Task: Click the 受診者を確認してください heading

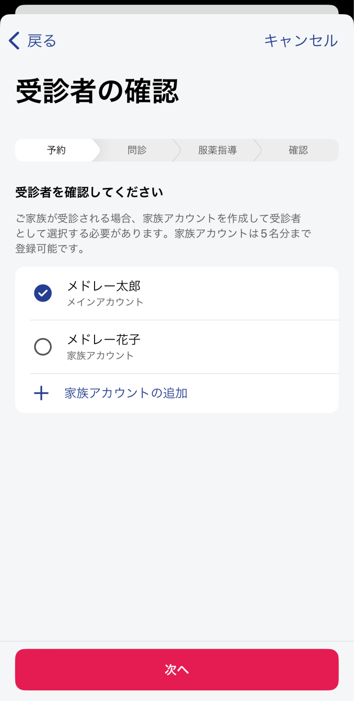Action: (x=89, y=192)
